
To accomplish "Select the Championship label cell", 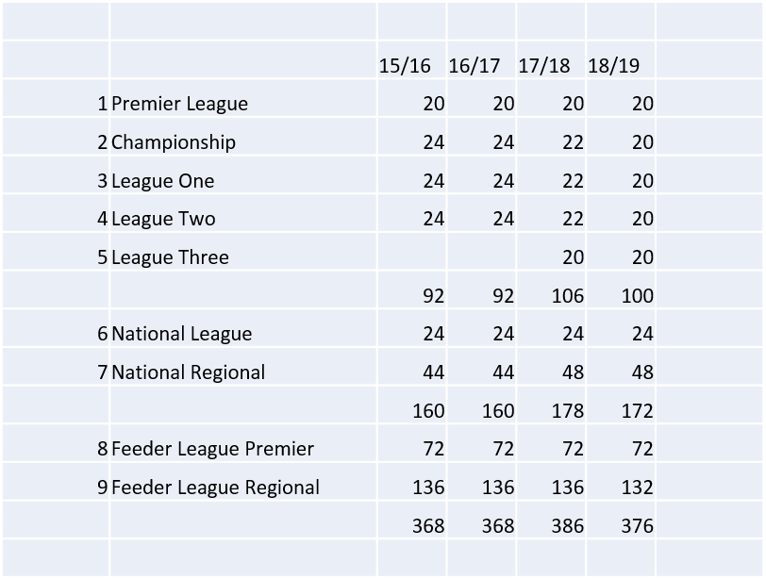I will 243,137.
